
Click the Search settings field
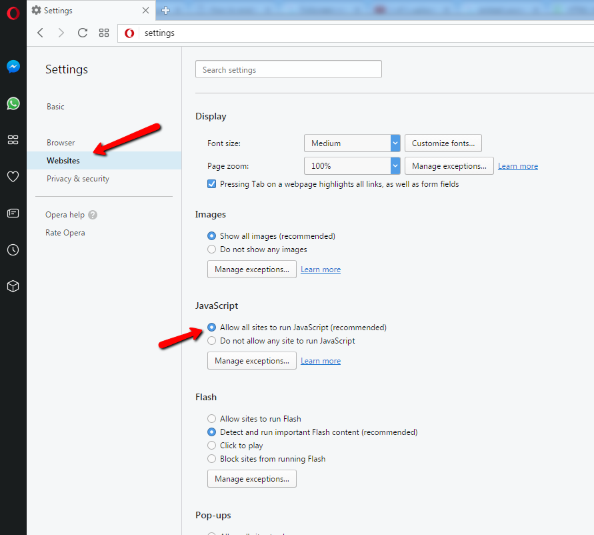(x=289, y=69)
